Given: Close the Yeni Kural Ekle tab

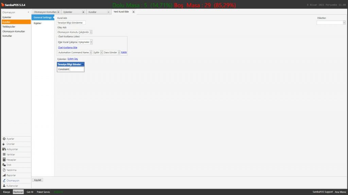Looking at the screenshot, I should [133, 12].
